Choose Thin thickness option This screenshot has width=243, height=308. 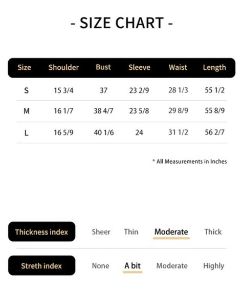(131, 232)
